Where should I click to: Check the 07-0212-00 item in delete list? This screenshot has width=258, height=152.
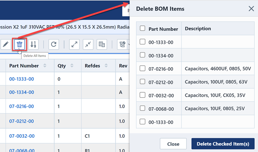142,82
